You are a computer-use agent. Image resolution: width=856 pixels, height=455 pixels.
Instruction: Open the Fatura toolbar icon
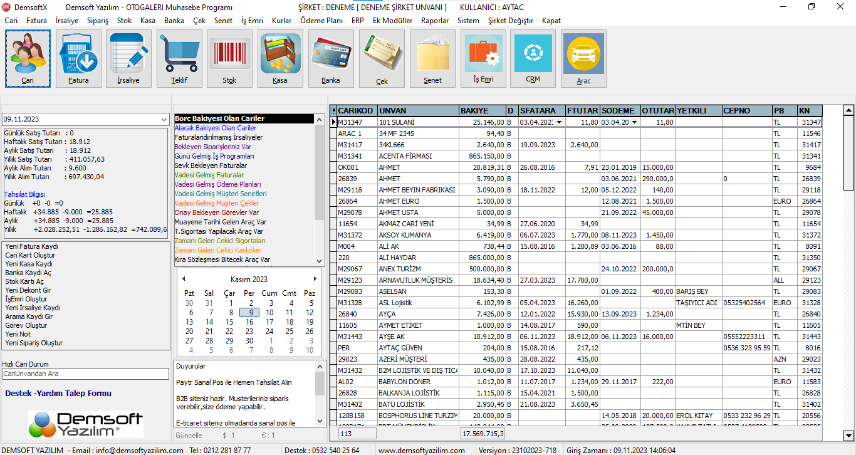tap(78, 58)
